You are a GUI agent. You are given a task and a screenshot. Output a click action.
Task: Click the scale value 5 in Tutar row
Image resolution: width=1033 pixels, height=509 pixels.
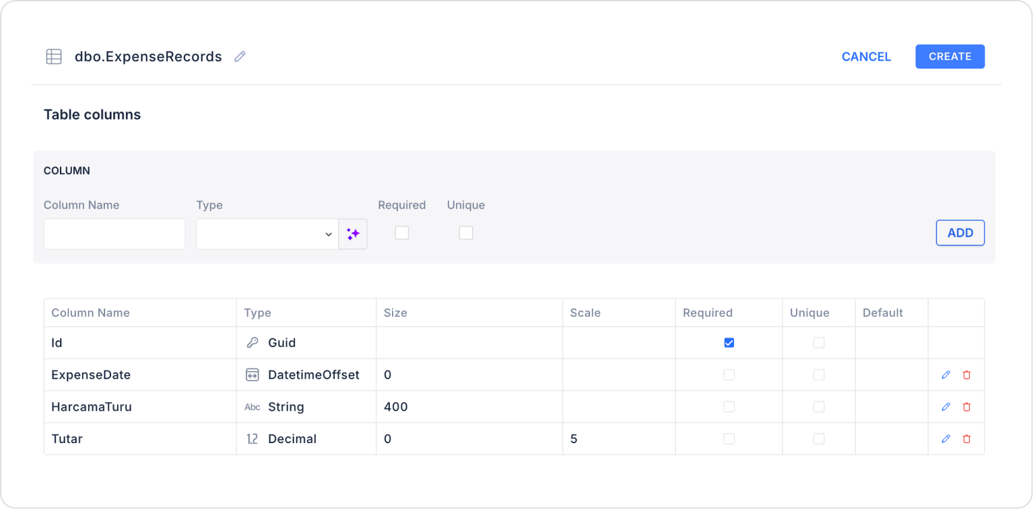574,439
